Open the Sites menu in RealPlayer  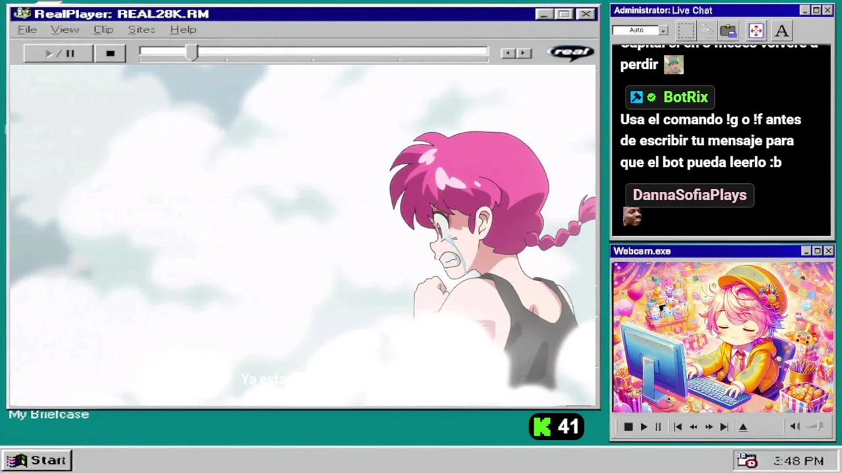point(141,30)
